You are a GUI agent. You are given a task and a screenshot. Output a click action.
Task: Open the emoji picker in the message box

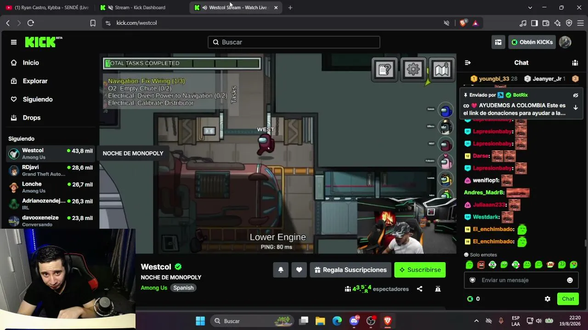pyautogui.click(x=570, y=280)
